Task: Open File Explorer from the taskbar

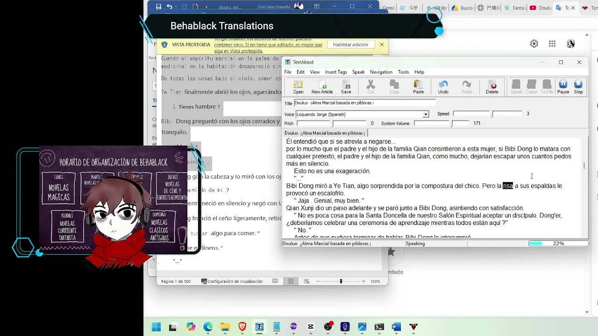Action: (x=225, y=327)
